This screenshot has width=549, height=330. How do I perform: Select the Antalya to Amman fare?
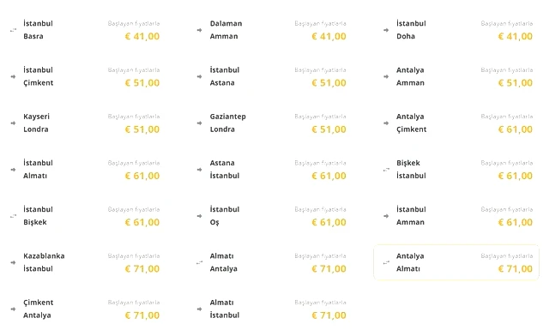click(457, 76)
